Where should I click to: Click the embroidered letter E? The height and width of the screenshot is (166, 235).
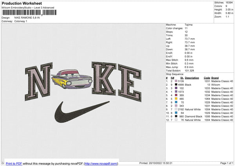(130, 83)
